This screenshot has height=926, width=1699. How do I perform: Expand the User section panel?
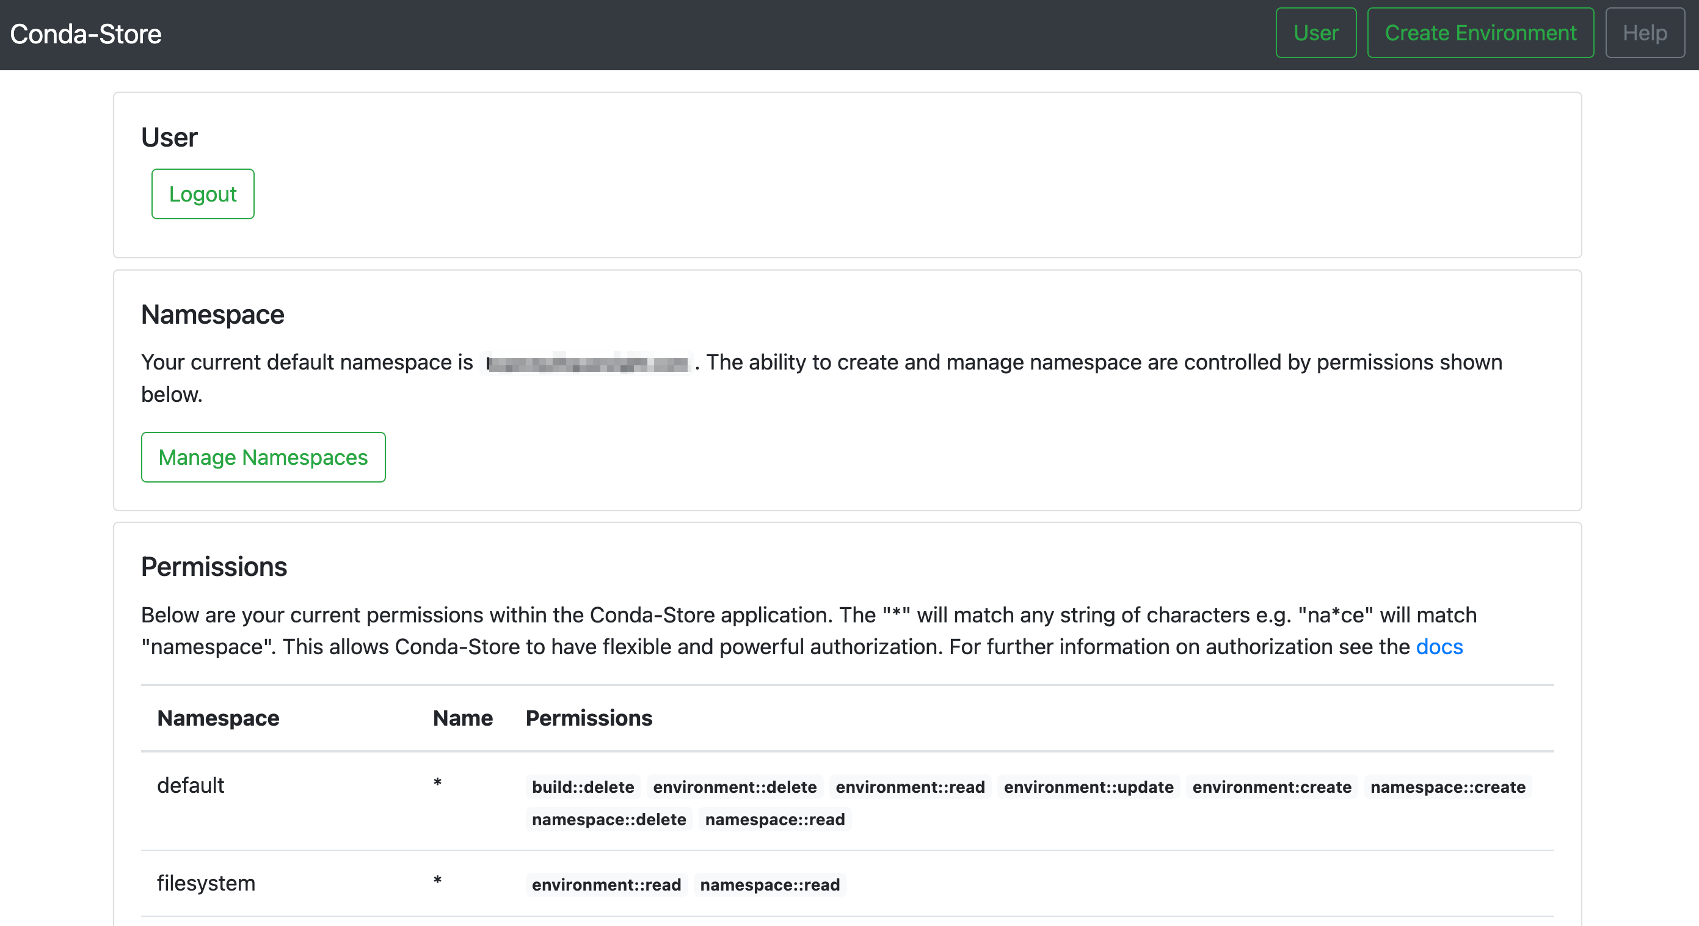coord(170,136)
